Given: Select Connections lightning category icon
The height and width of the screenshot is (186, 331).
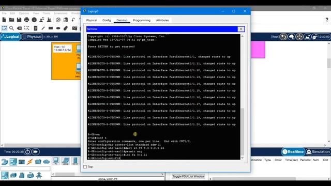Looking at the screenshot, I should pos(30,162).
